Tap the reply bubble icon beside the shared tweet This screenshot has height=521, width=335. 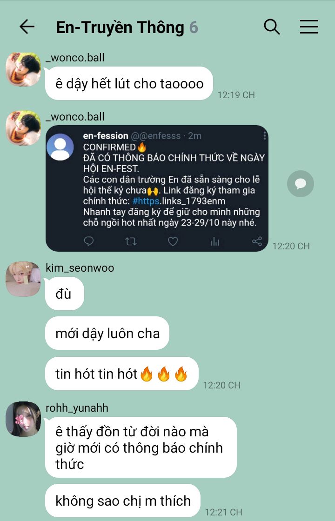coord(301,184)
